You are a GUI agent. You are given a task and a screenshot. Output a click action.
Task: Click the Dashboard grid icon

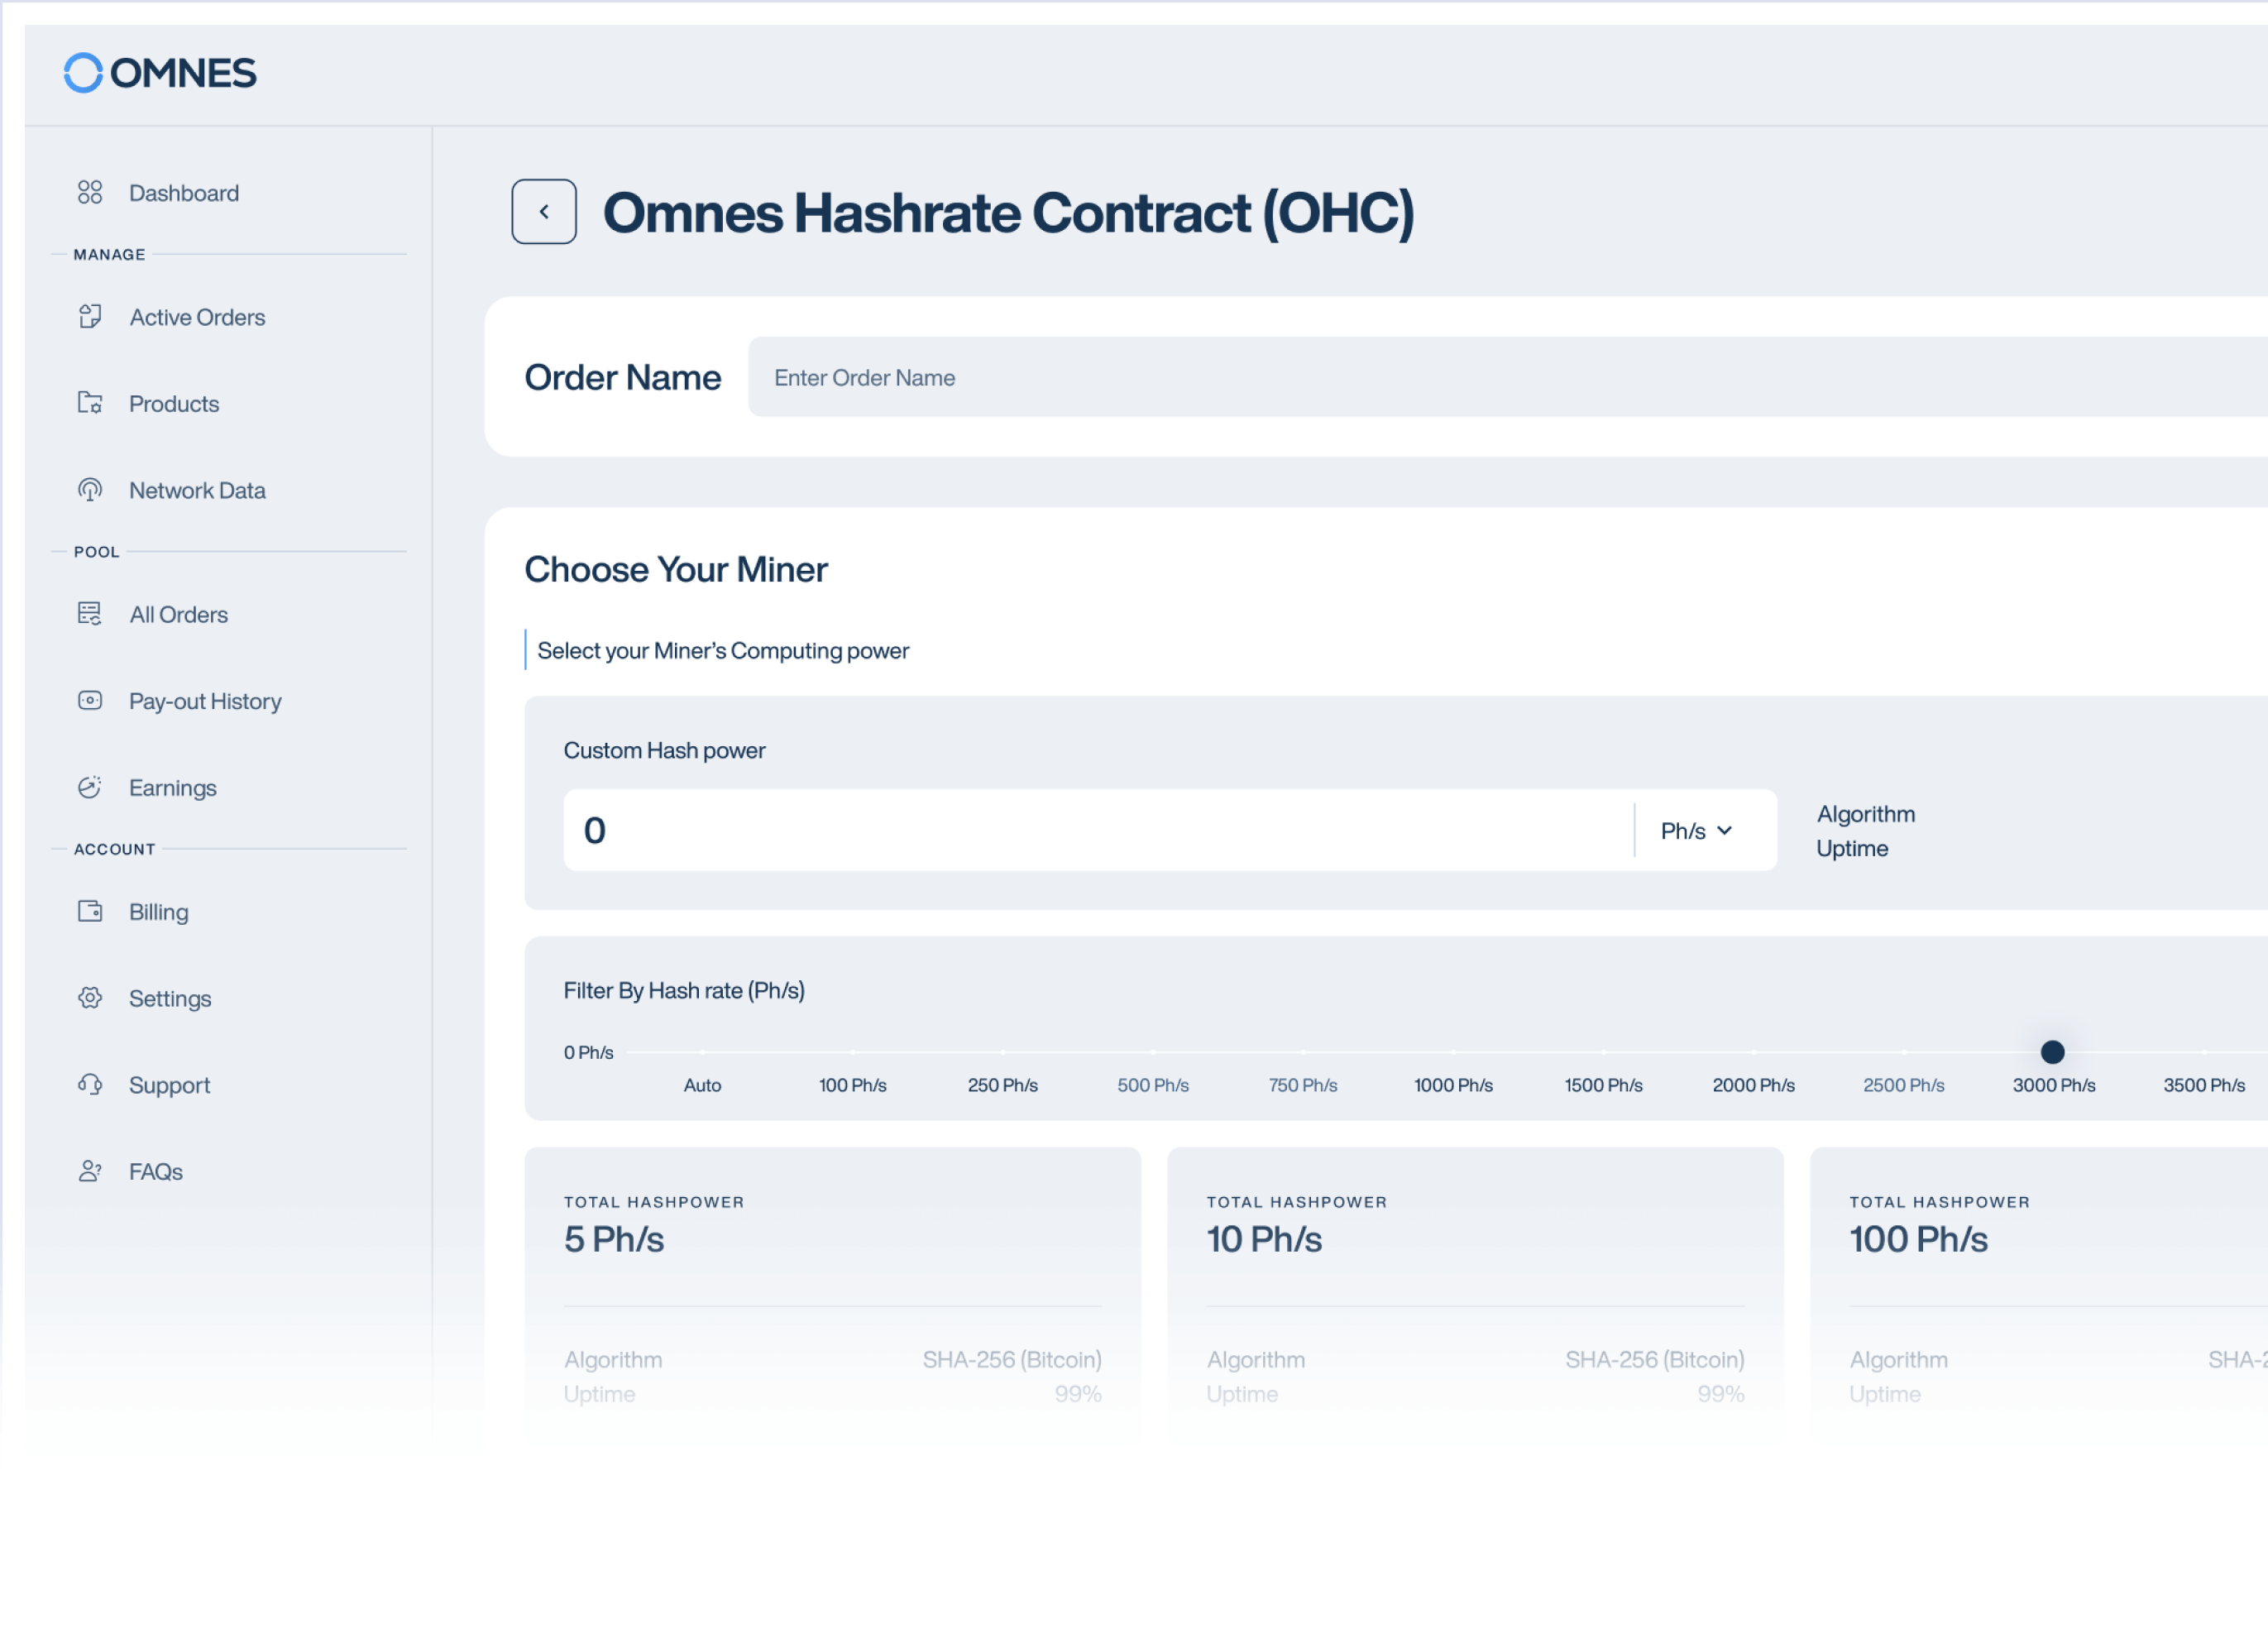pyautogui.click(x=90, y=192)
